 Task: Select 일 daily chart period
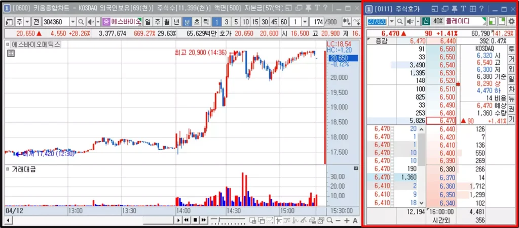click(147, 22)
